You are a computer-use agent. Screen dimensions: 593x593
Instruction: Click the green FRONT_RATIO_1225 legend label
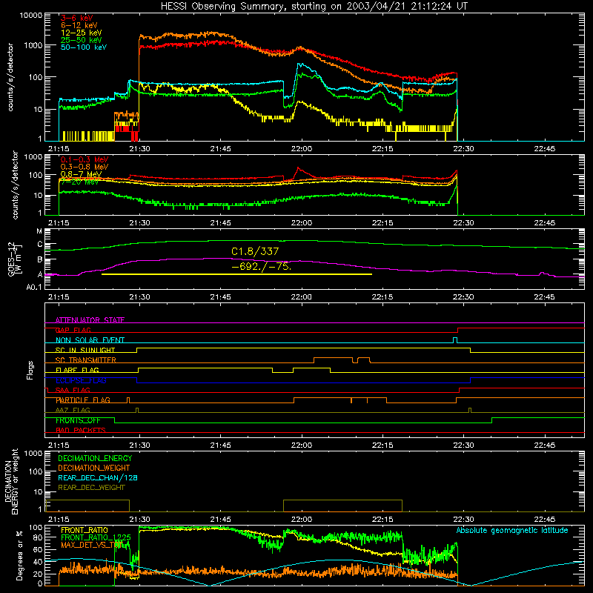(96, 537)
